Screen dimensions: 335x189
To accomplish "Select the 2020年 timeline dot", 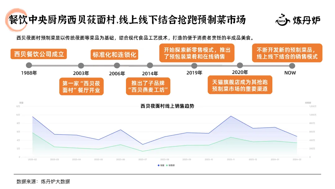I will [240, 66].
